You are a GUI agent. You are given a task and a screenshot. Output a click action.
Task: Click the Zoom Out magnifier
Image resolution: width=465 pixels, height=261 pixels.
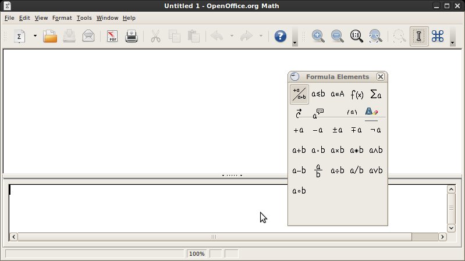click(337, 37)
